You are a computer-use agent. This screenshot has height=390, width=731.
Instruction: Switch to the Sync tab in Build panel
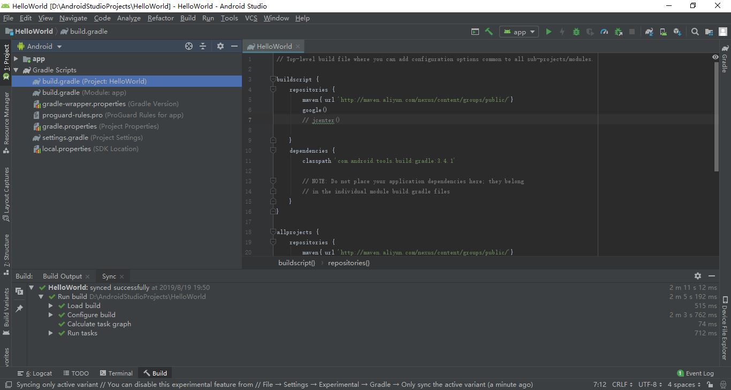[x=109, y=276]
